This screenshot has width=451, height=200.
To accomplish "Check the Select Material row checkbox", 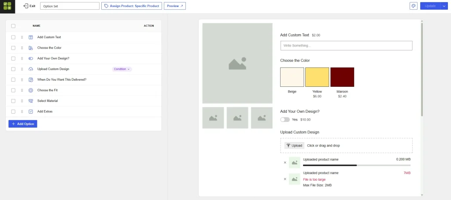I will point(13,101).
